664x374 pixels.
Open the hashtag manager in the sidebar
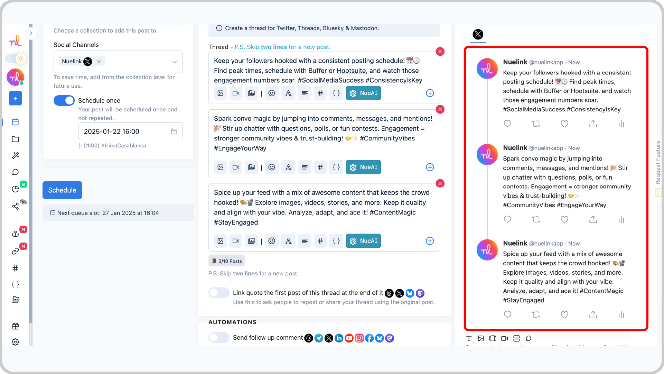tap(15, 268)
